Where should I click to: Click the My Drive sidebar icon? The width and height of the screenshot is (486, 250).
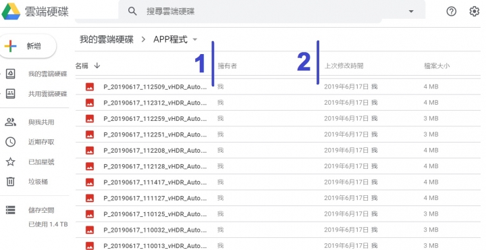coord(11,74)
